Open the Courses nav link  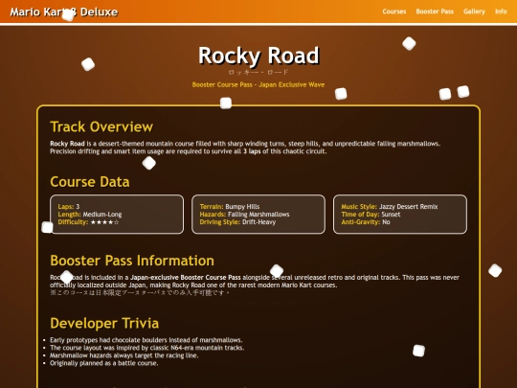tap(394, 11)
